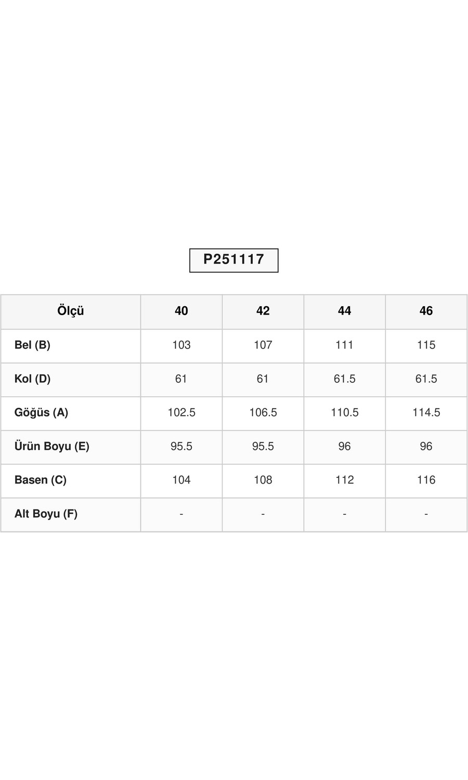Click size 46 column header
Screen dimensions: 468x780
pos(426,311)
